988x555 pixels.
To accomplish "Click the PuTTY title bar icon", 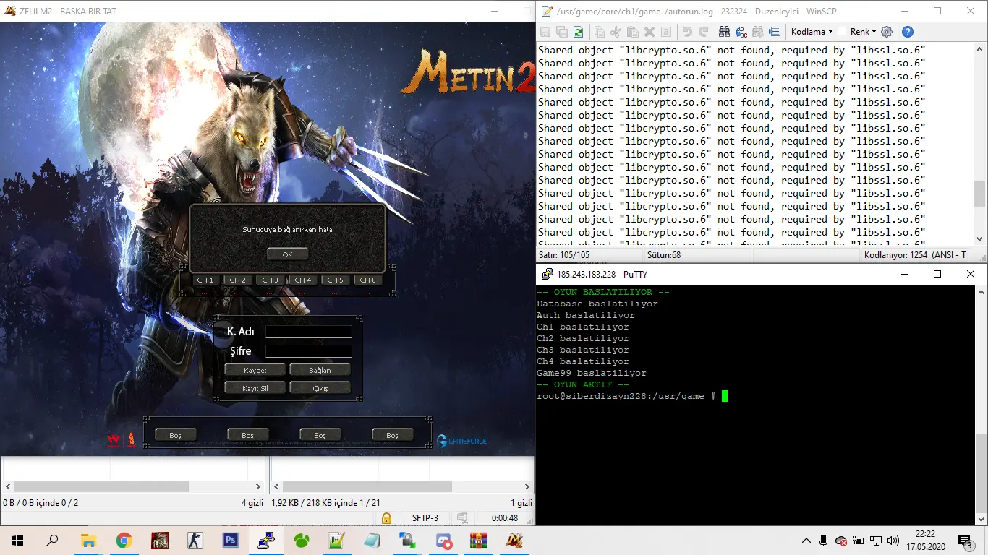I will click(547, 274).
